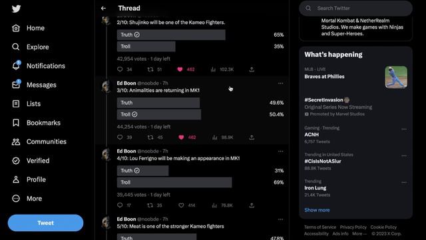Like the Lou Ferrigno 4/10 tweet

point(181,205)
